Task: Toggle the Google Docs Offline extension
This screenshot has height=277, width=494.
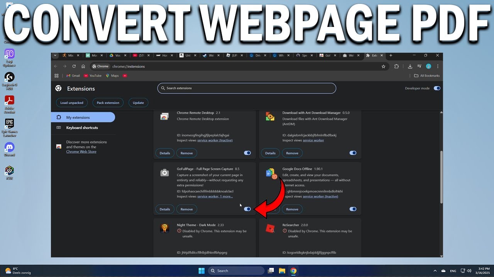Action: tap(353, 209)
